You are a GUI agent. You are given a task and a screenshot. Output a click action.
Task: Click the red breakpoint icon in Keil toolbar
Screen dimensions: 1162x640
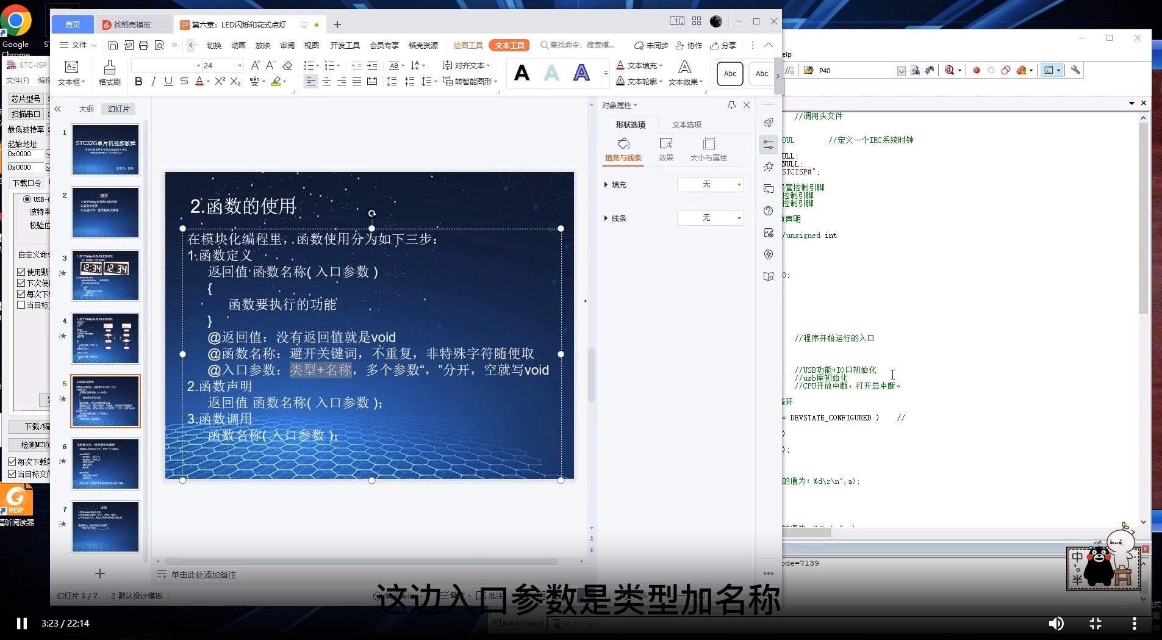[977, 70]
